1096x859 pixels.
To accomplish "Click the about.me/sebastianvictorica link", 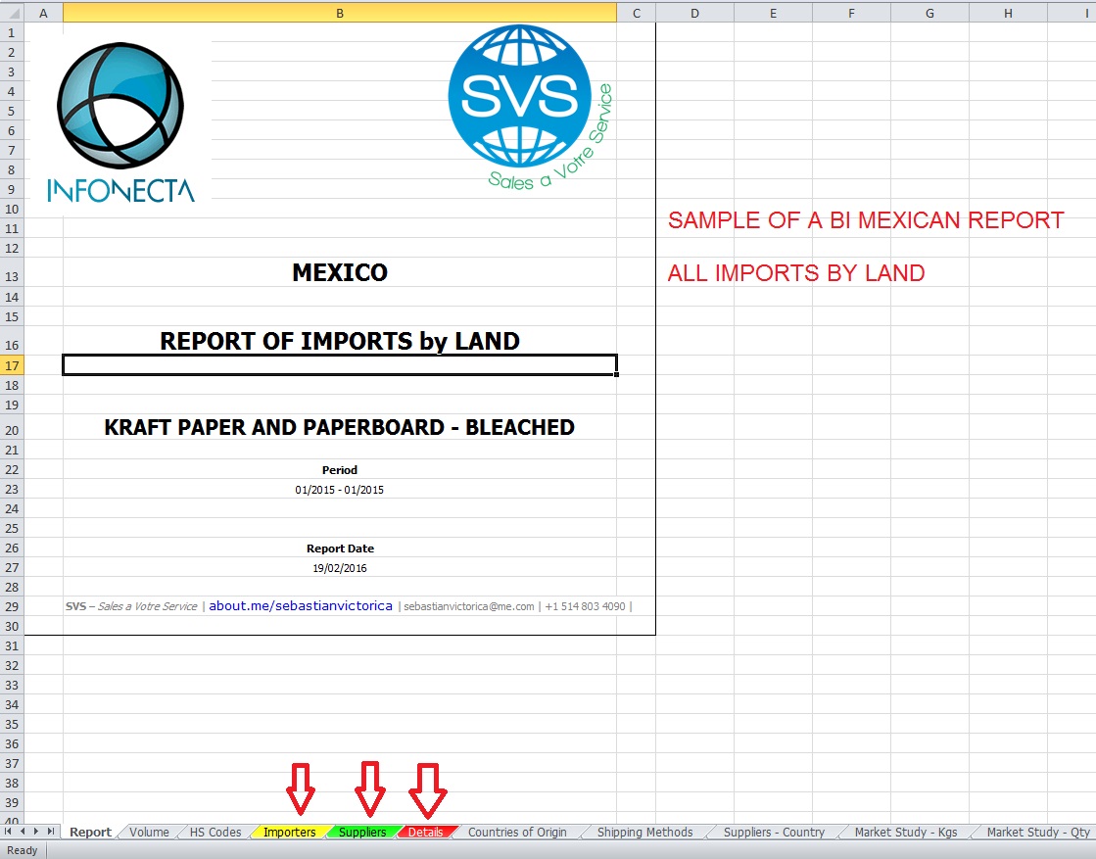I will click(x=301, y=606).
